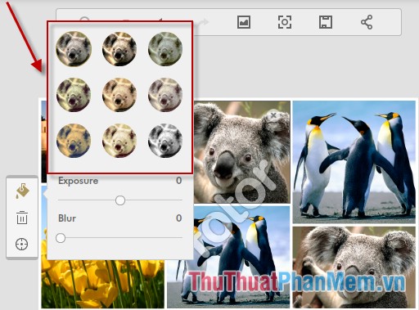Click the image/background icon in top toolbar
The image size is (419, 310).
click(244, 22)
